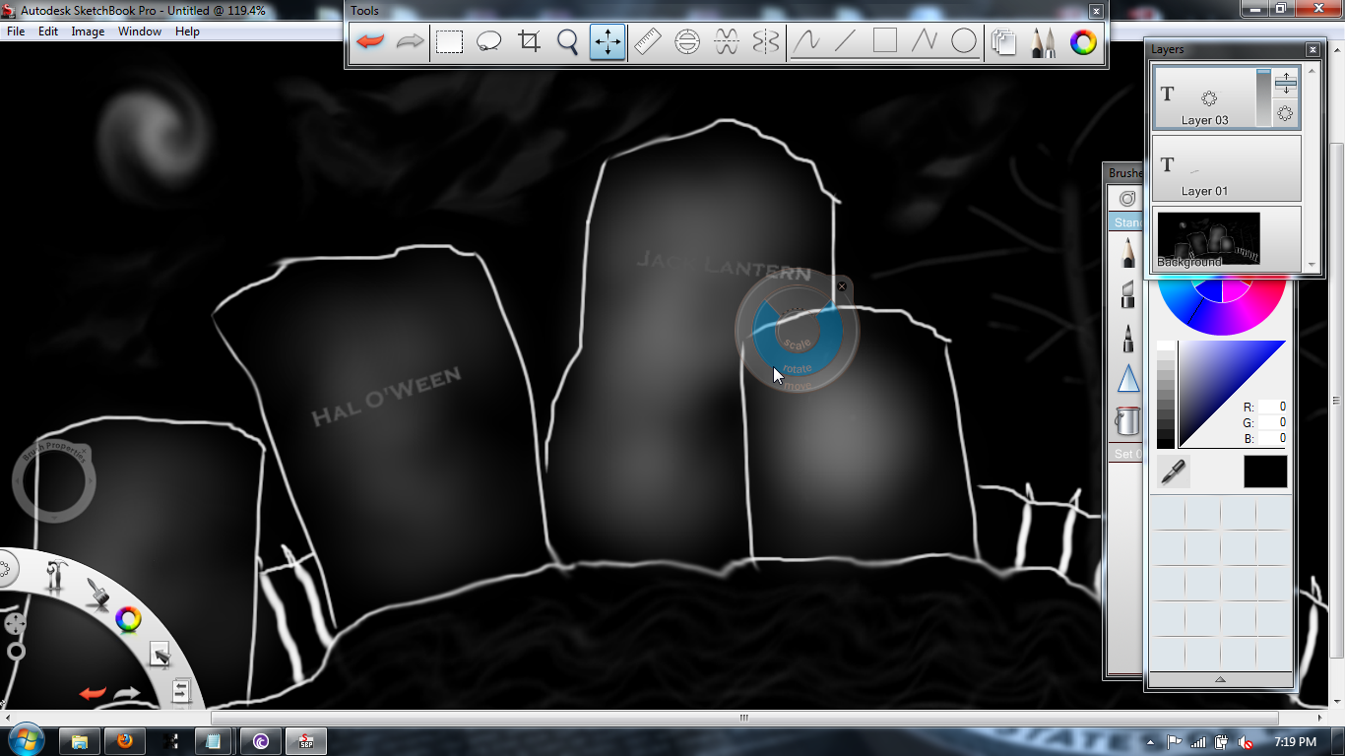Open the Image menu
The height and width of the screenshot is (756, 1345).
[x=88, y=31]
